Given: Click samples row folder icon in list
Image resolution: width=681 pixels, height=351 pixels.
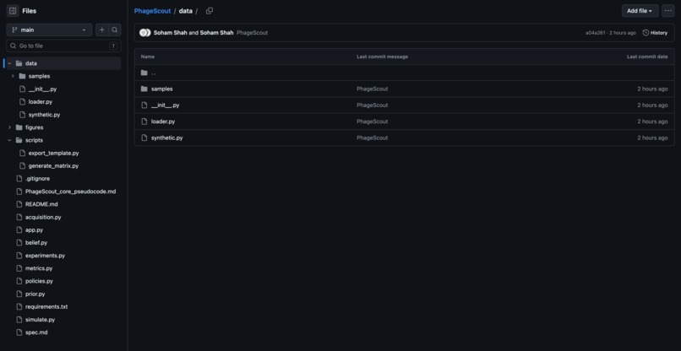Looking at the screenshot, I should click(x=144, y=89).
